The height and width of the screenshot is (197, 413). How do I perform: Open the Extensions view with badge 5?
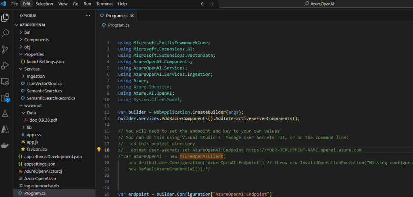point(5,97)
